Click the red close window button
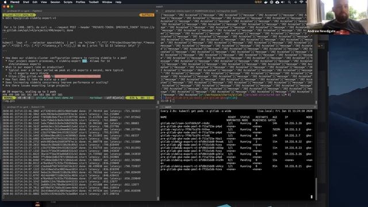The height and width of the screenshot is (207, 368). (4, 7)
